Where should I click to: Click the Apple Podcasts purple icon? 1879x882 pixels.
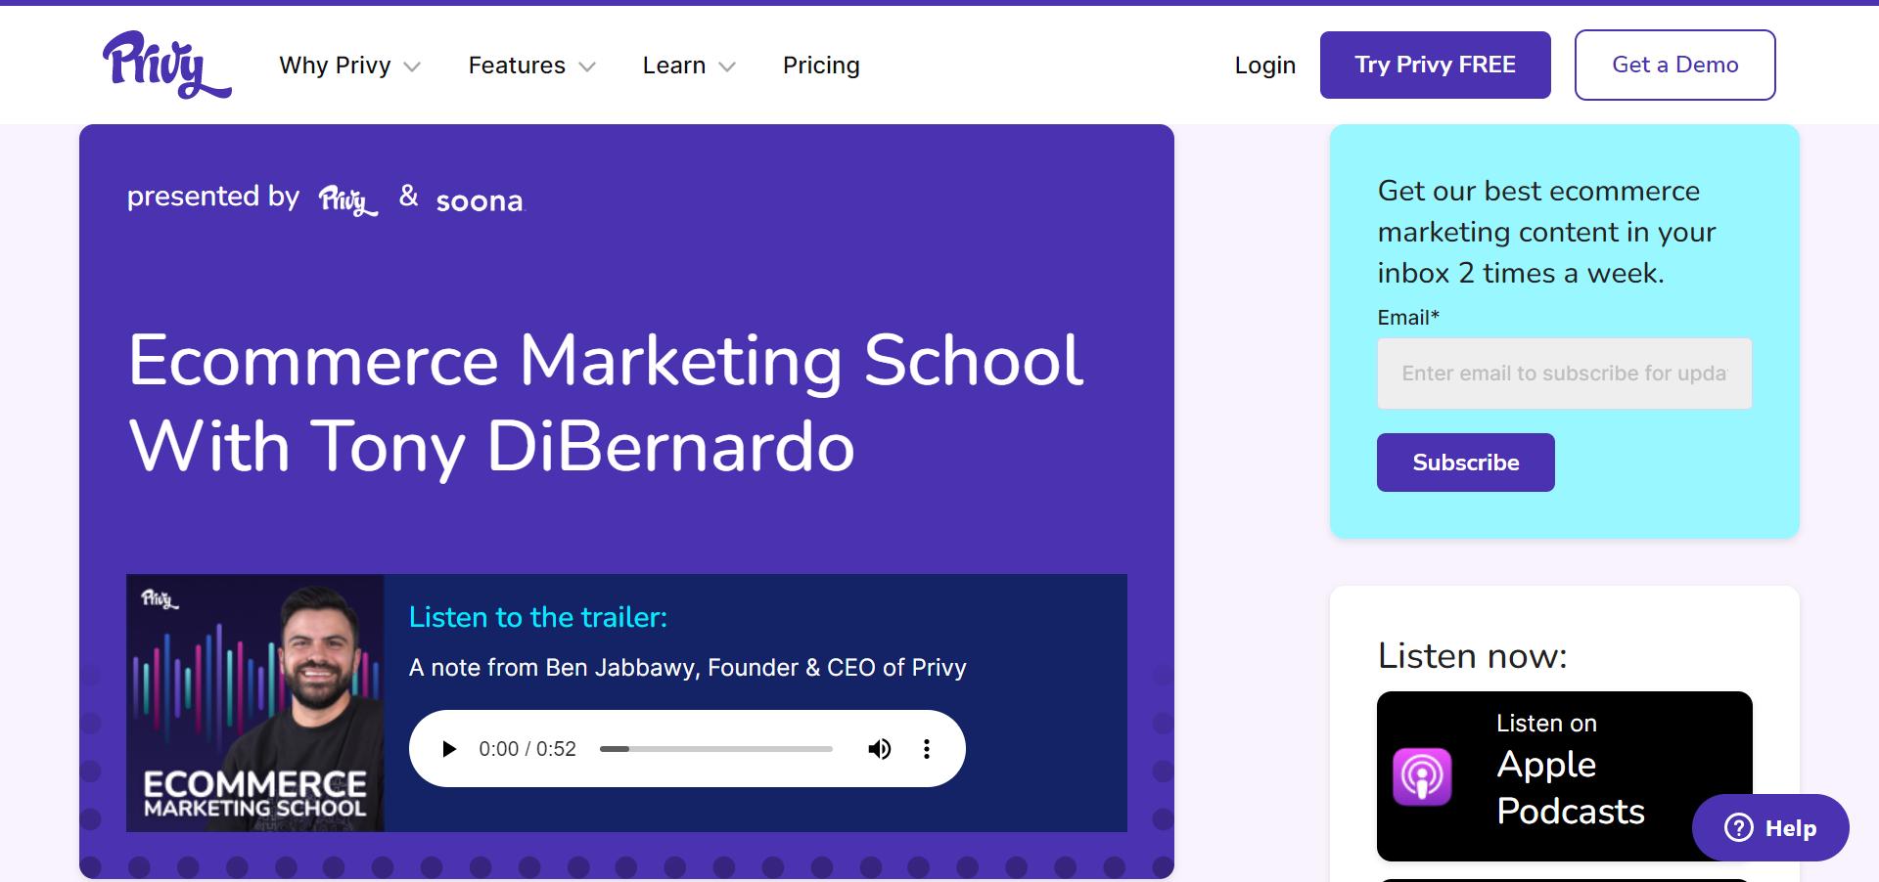(x=1422, y=777)
